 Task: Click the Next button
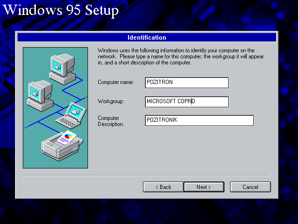(x=204, y=187)
